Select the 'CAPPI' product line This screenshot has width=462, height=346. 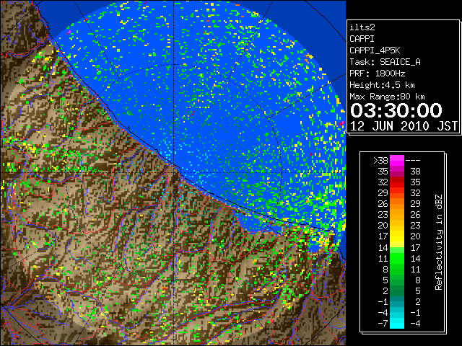click(362, 39)
